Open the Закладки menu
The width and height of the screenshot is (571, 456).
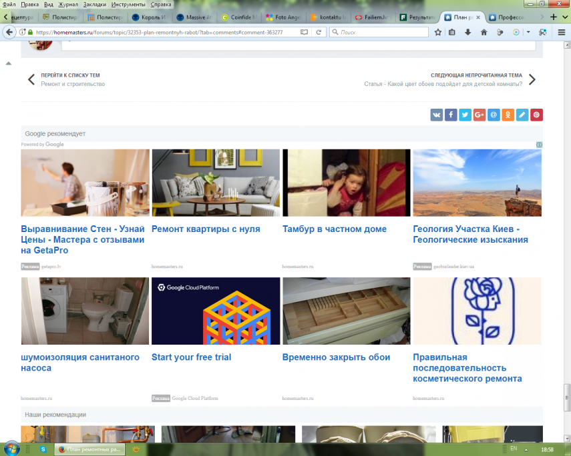[x=95, y=4]
